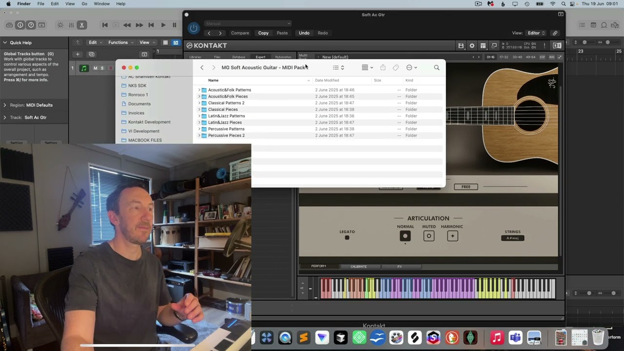Image resolution: width=624 pixels, height=351 pixels.
Task: Expand Latin&Jazz Patterns folder
Action: pyautogui.click(x=199, y=116)
